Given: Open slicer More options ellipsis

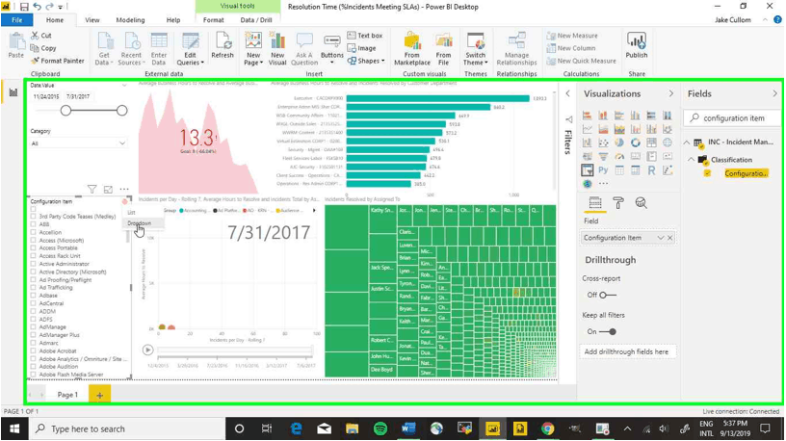Looking at the screenshot, I should (124, 189).
